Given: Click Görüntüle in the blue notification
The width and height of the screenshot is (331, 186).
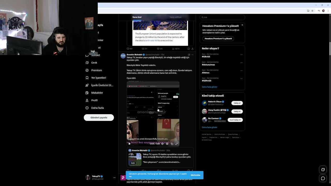Looking at the screenshot, I should [195, 175].
